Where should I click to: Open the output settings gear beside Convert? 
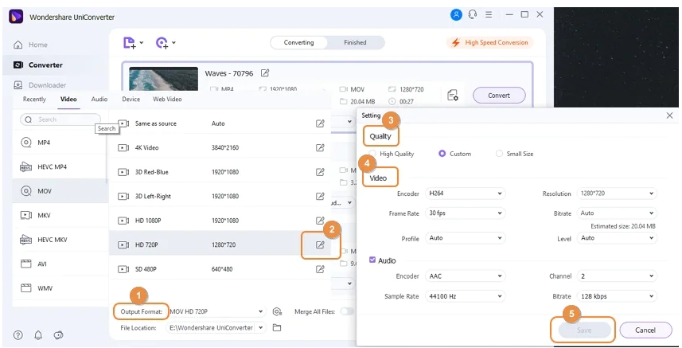[452, 96]
